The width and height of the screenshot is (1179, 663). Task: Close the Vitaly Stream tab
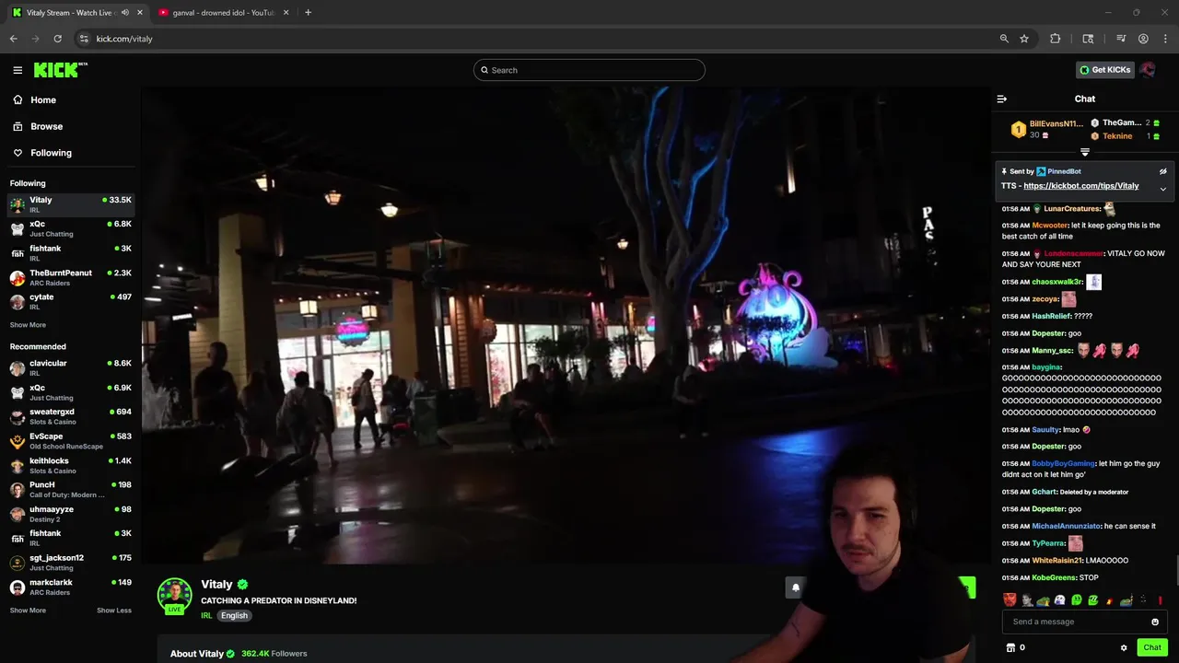pyautogui.click(x=140, y=13)
